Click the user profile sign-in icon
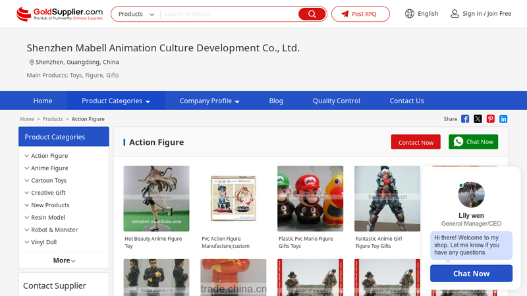 tap(455, 14)
